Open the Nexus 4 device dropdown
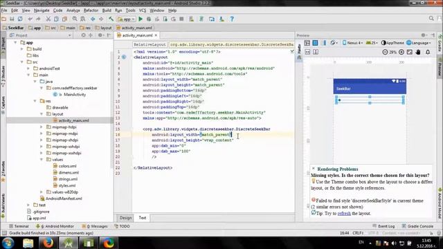The height and width of the screenshot is (249, 443). pos(352,43)
